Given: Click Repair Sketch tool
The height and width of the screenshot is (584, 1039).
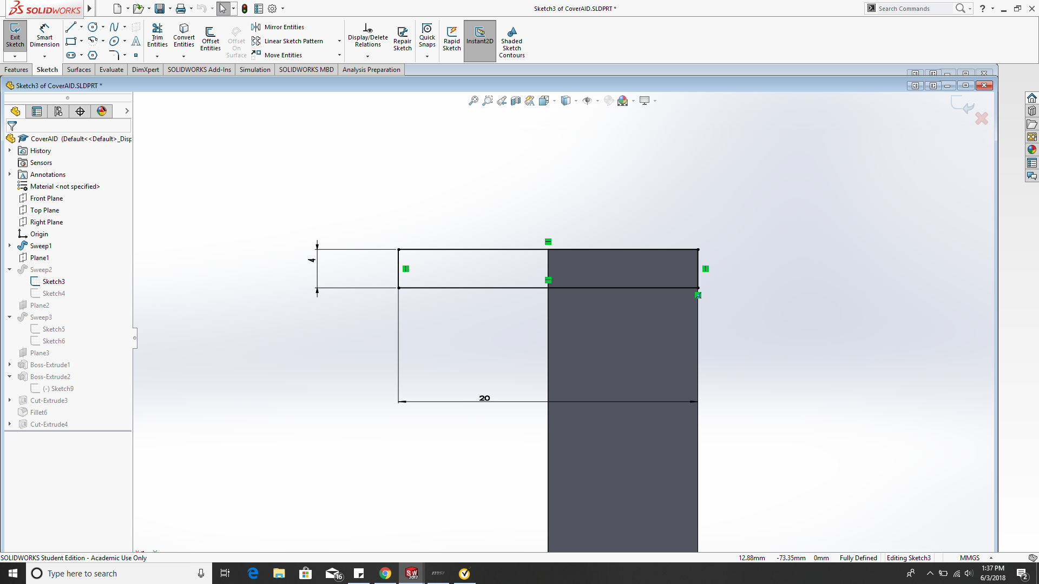Looking at the screenshot, I should click(x=403, y=39).
